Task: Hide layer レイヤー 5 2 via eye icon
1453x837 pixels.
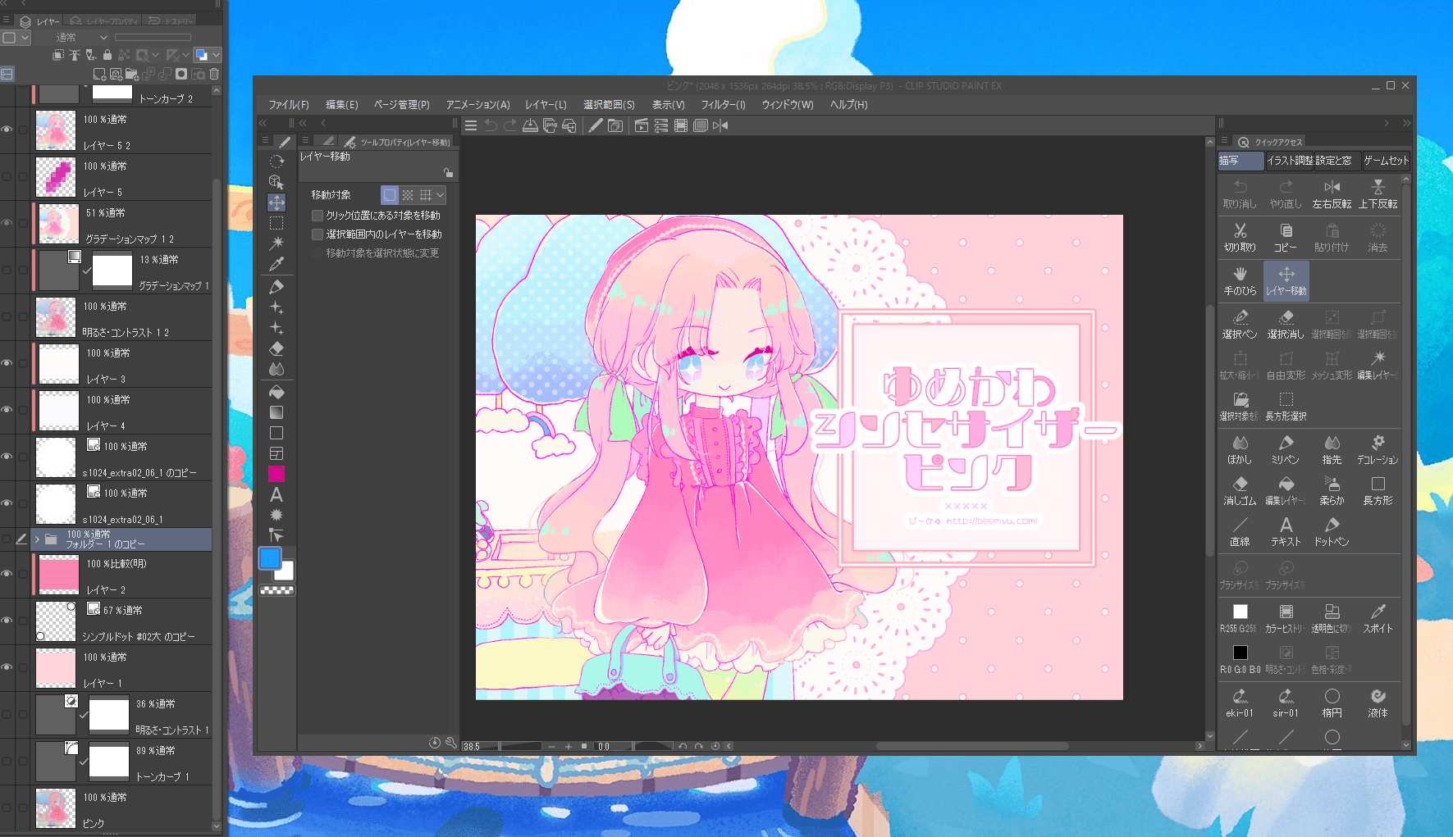Action: point(7,130)
